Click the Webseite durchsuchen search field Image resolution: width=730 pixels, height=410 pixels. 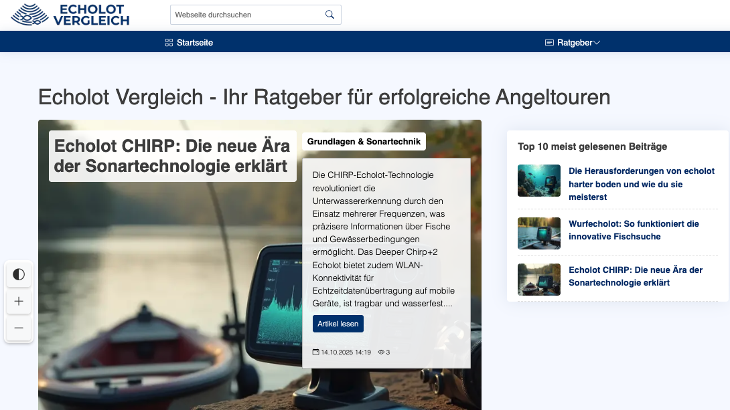click(x=248, y=14)
